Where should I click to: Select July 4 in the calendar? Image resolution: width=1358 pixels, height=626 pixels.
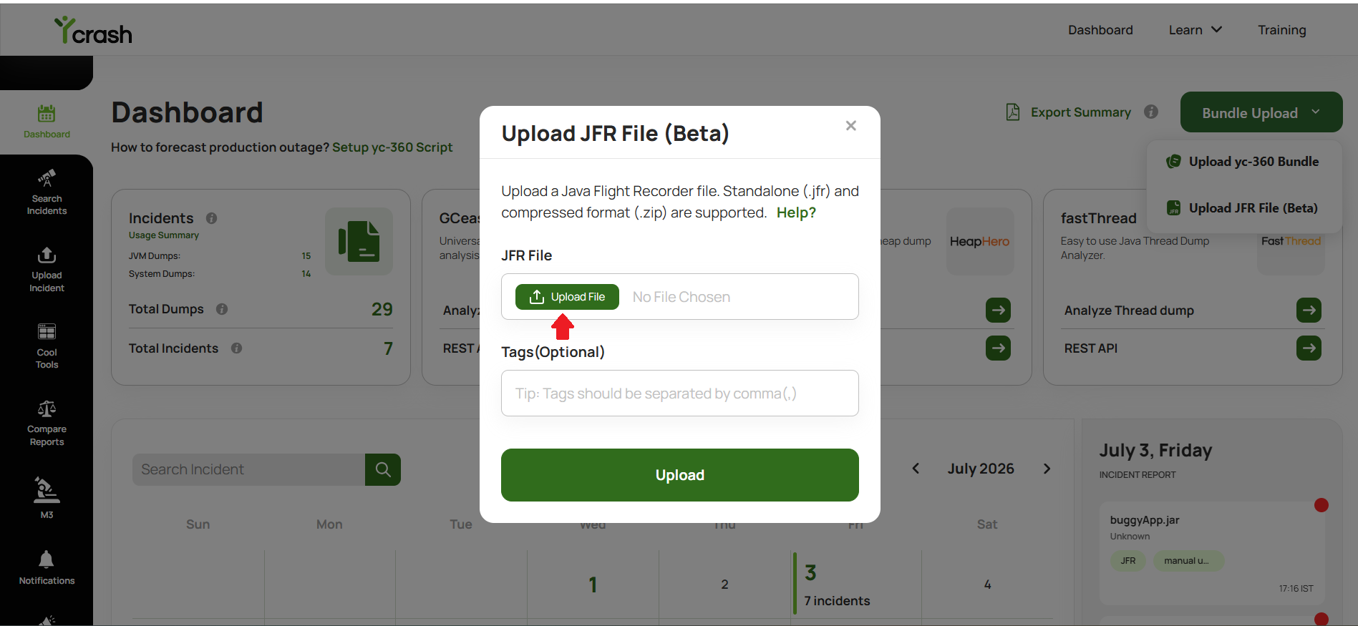987,585
